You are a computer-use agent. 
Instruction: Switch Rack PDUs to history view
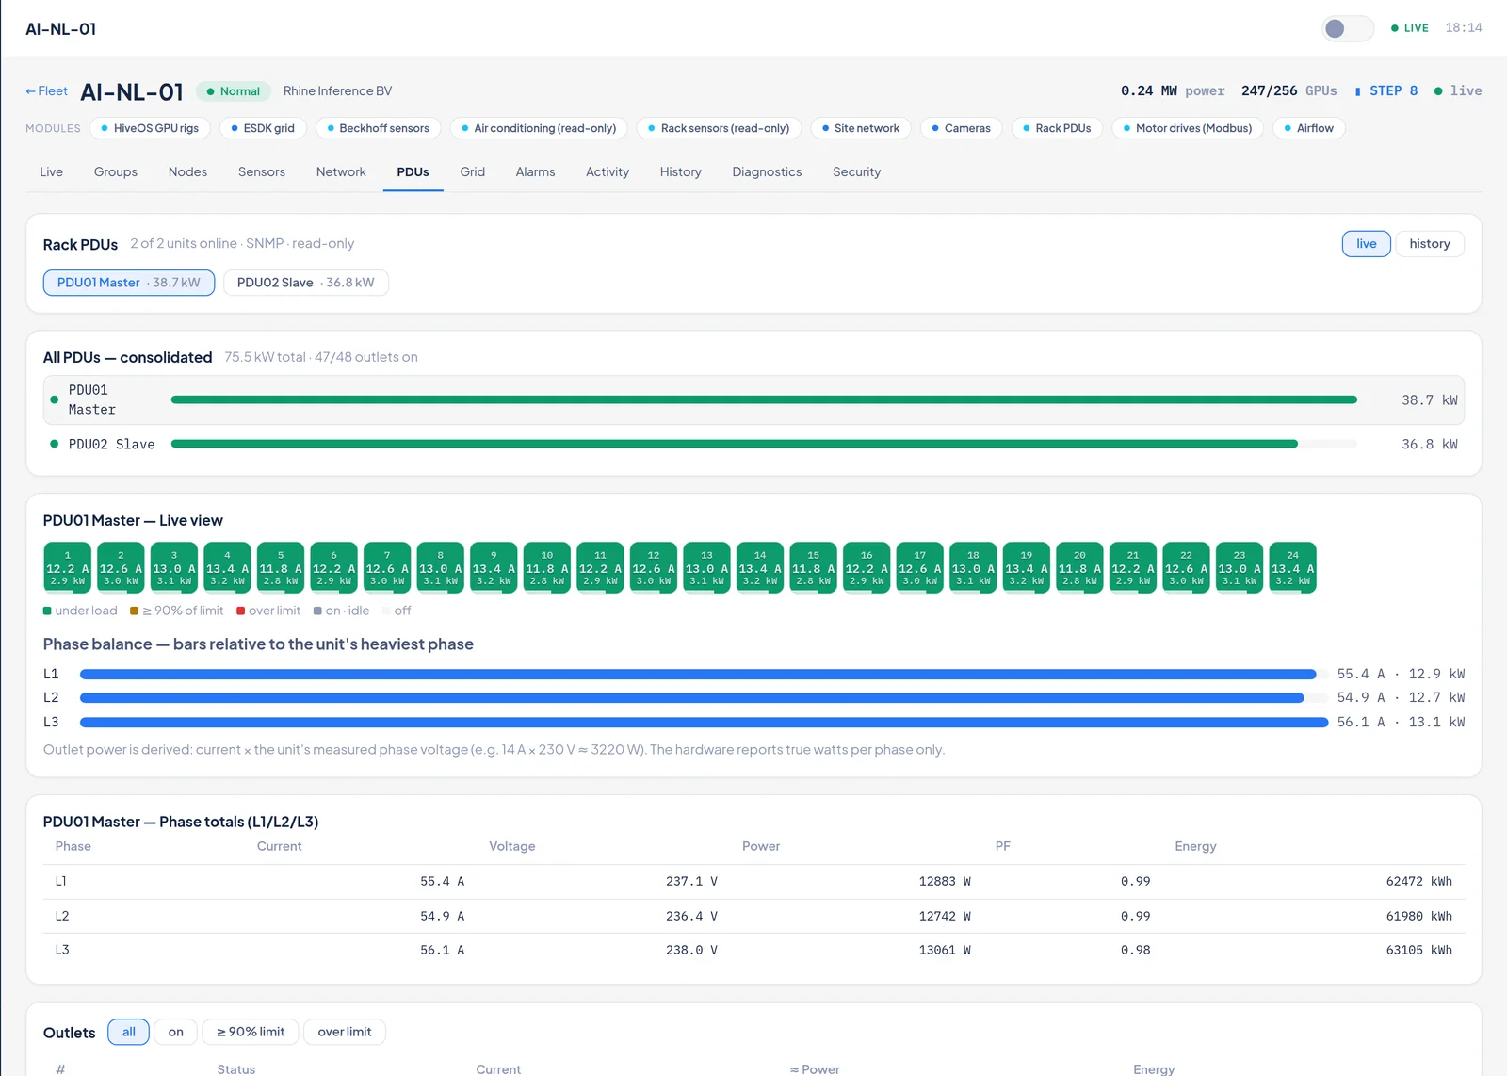[x=1430, y=244]
